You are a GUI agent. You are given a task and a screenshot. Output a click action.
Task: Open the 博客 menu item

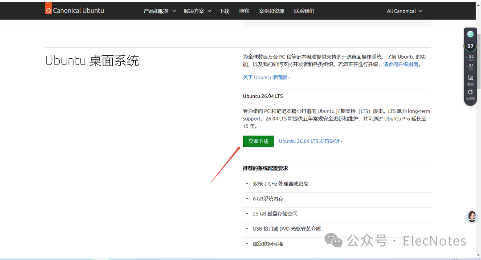244,11
